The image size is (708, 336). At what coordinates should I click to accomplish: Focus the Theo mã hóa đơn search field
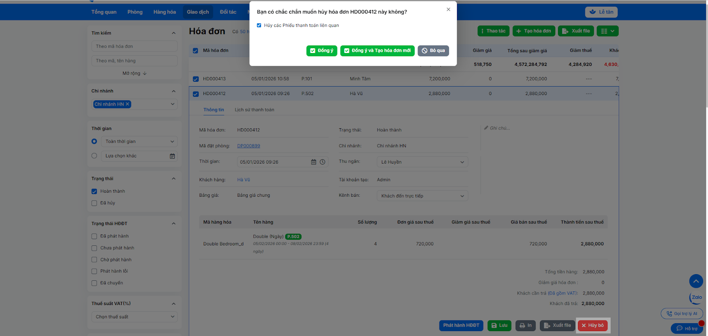point(135,46)
